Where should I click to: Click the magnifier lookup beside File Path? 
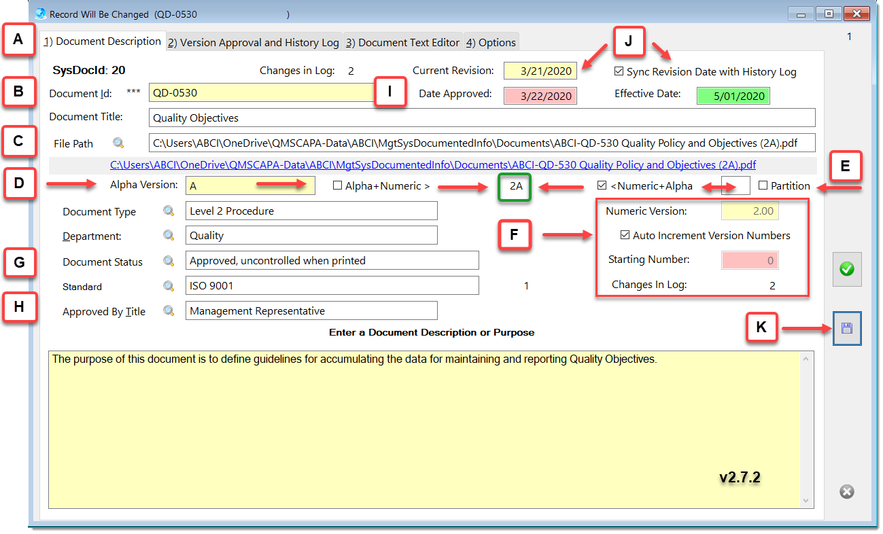(119, 143)
